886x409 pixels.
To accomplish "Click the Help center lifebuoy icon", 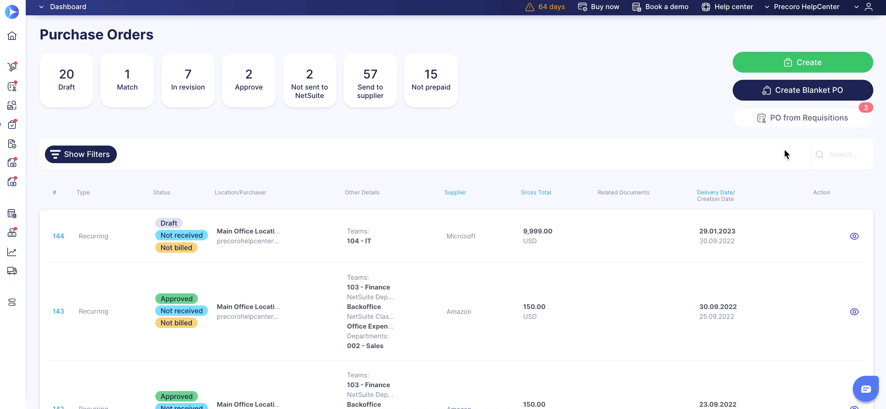I will coord(706,7).
